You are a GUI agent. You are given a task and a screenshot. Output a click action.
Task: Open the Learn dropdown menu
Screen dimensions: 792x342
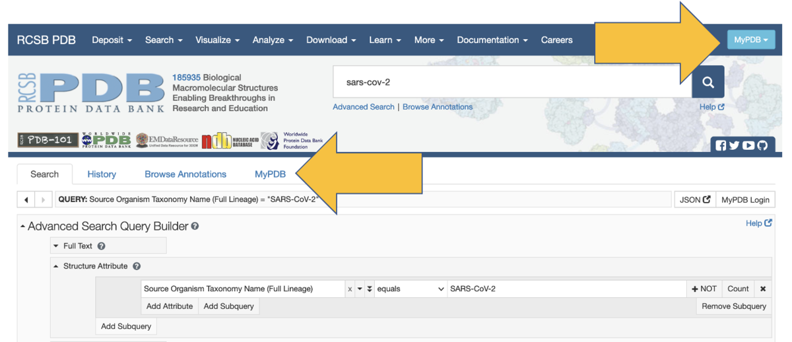(x=385, y=40)
